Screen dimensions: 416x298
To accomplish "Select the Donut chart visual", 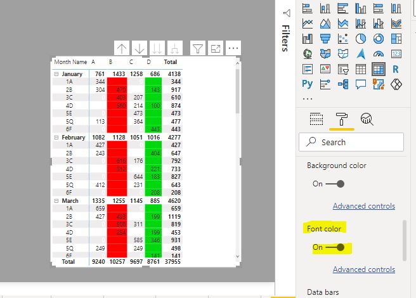I will [x=379, y=39].
